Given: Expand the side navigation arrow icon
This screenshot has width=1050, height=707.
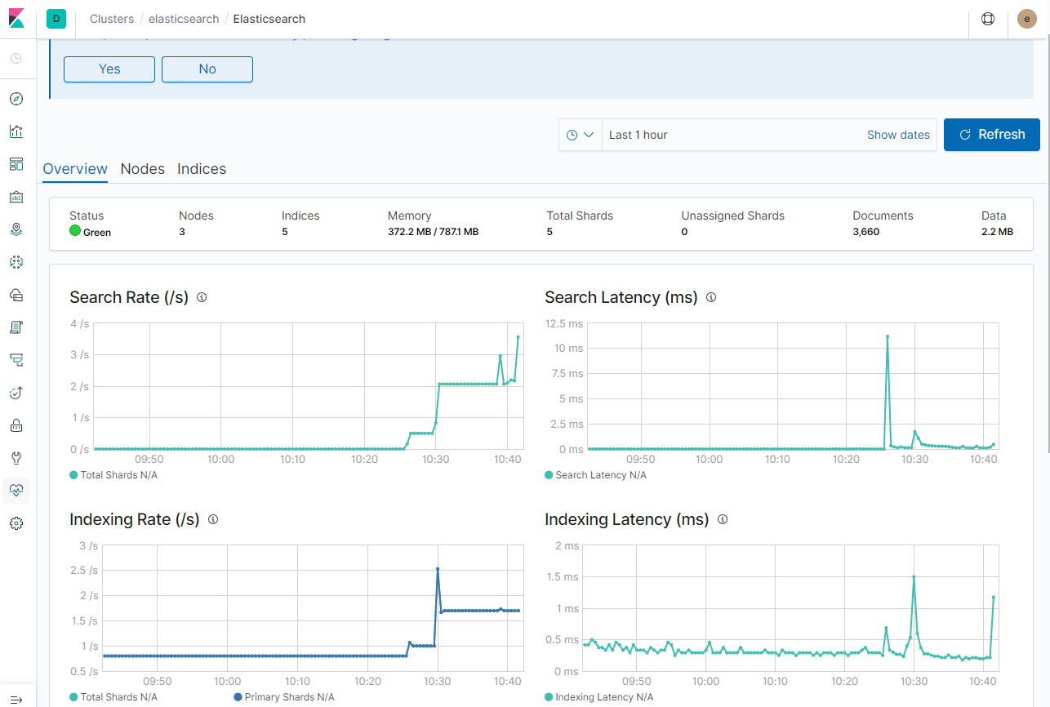Looking at the screenshot, I should tap(16, 700).
